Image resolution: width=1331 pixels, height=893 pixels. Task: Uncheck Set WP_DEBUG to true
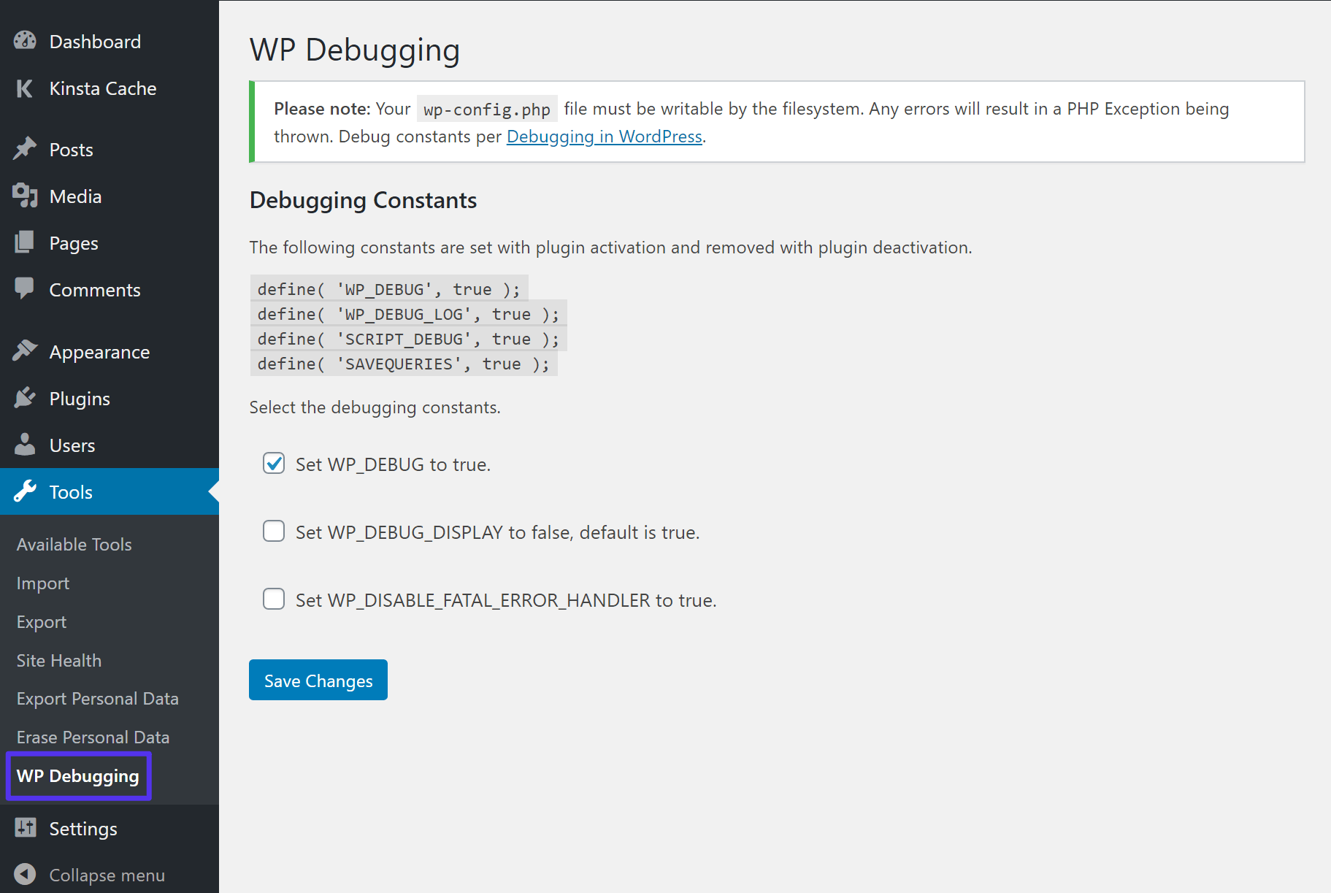[273, 464]
